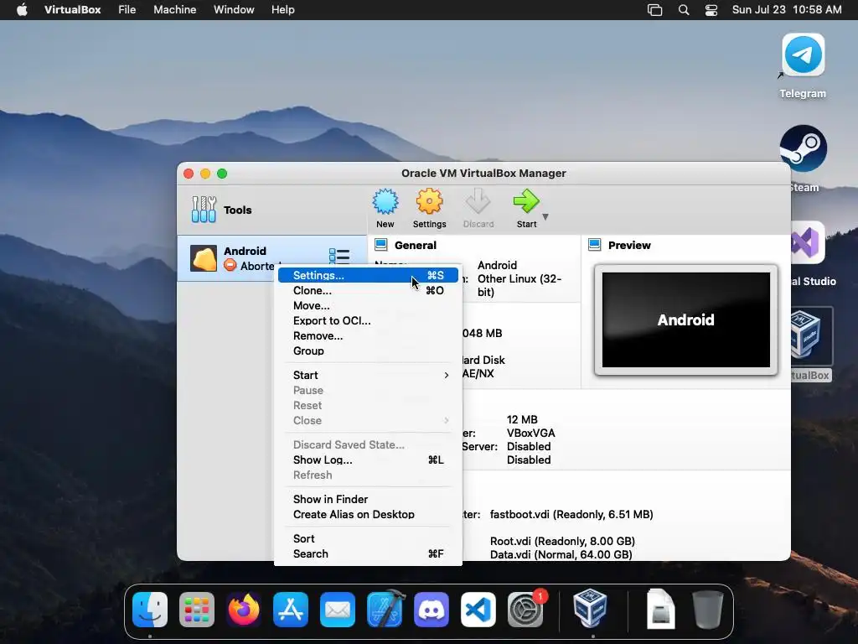Click the Preview section monitor icon
Screen dimensions: 858x644
coord(594,245)
